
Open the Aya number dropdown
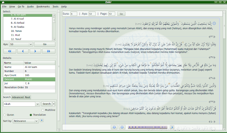(31, 44)
